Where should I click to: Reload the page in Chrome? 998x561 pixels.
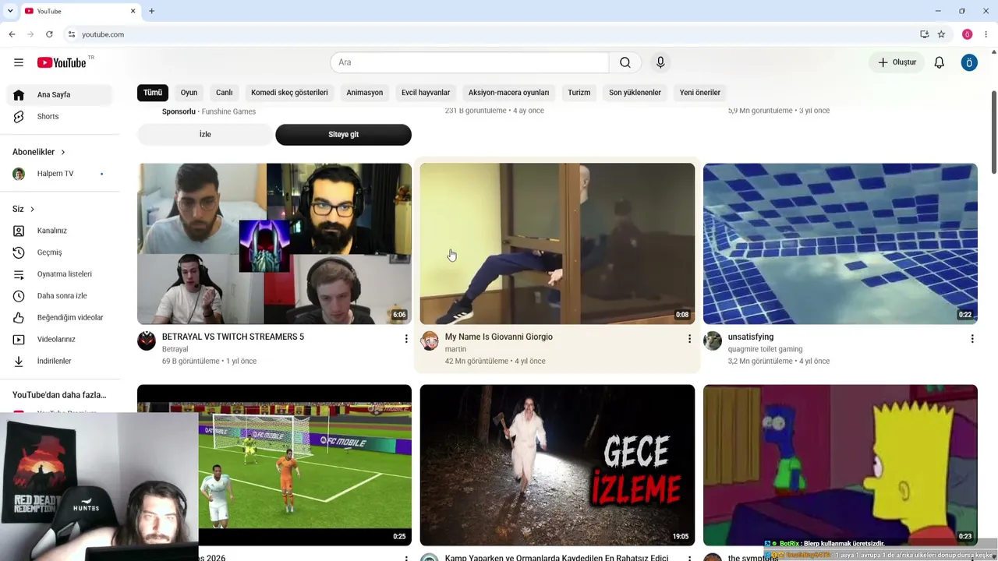coord(49,34)
